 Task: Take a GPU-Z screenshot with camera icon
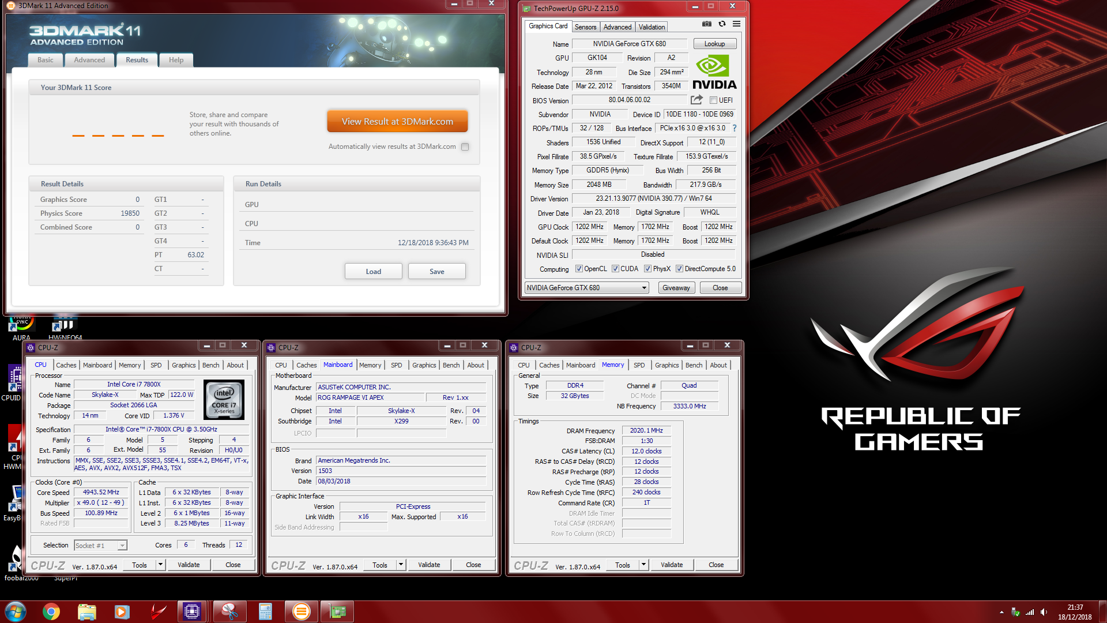[x=706, y=24]
